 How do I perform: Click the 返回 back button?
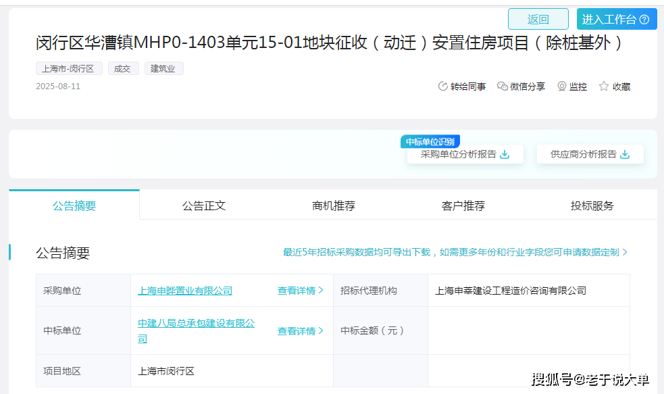(538, 20)
